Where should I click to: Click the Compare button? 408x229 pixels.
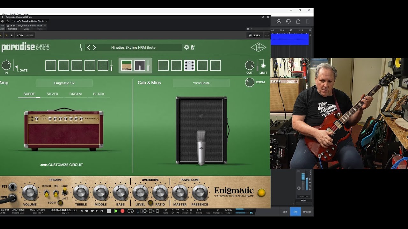pos(13,29)
